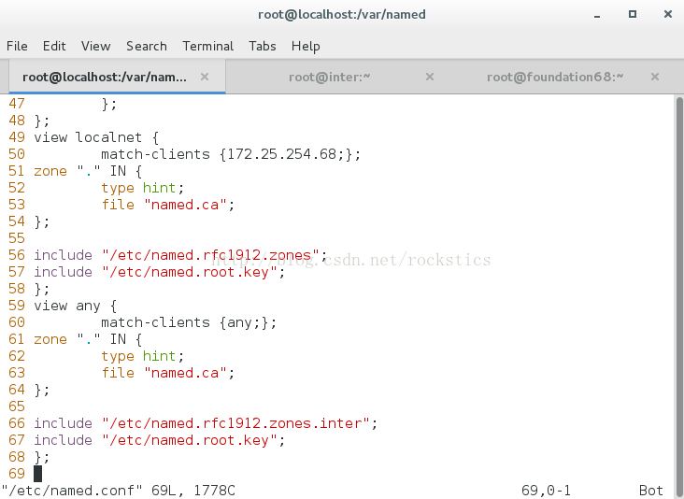Switch to the root@inter:~ tab
684x499 pixels.
click(329, 77)
